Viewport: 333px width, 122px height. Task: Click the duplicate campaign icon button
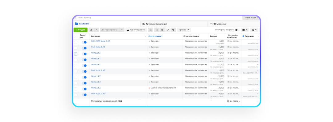coord(91,30)
